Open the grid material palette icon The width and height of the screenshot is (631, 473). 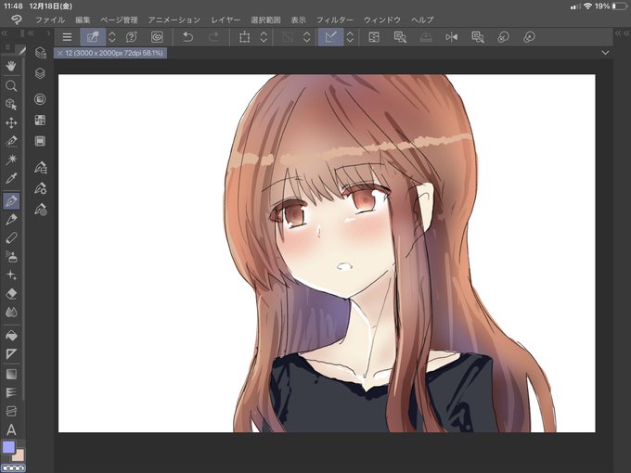40,120
